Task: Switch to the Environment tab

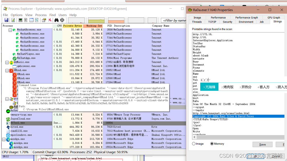Action: click(246, 22)
